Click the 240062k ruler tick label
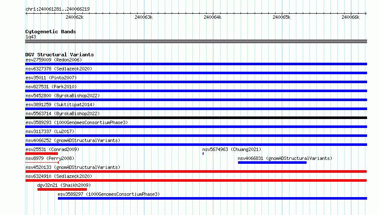The width and height of the screenshot is (379, 215). coord(75,17)
